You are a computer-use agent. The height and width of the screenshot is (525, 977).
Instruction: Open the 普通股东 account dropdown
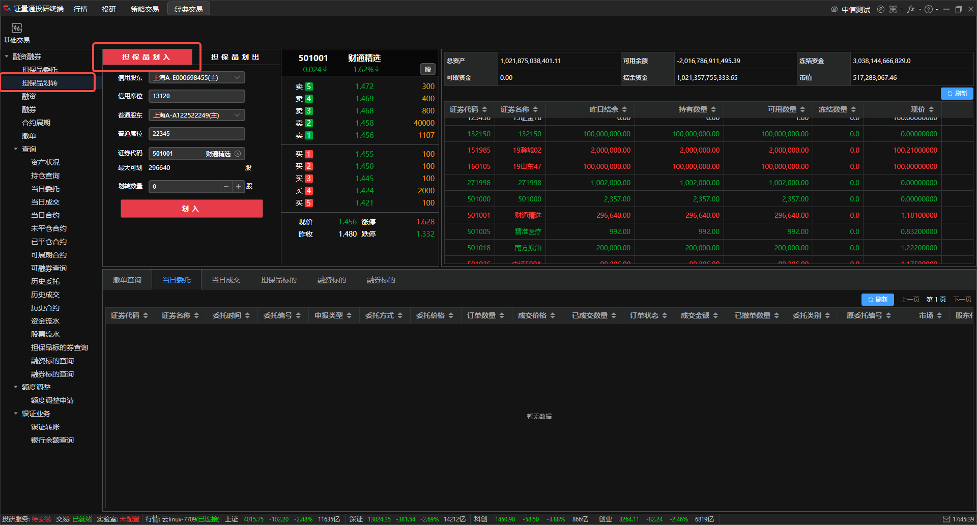tap(196, 115)
